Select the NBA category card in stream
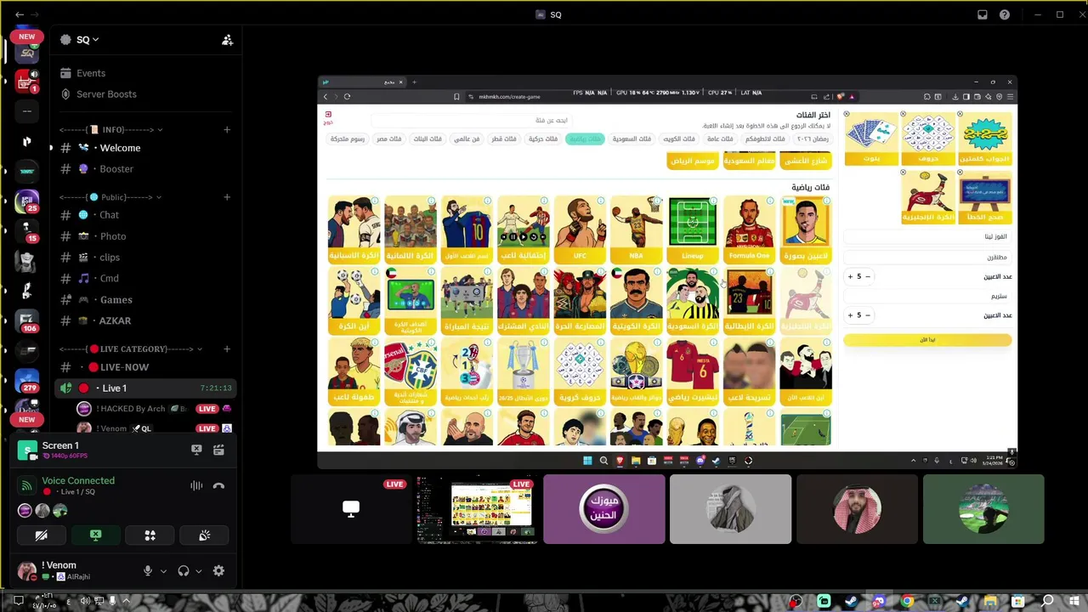 (x=636, y=229)
